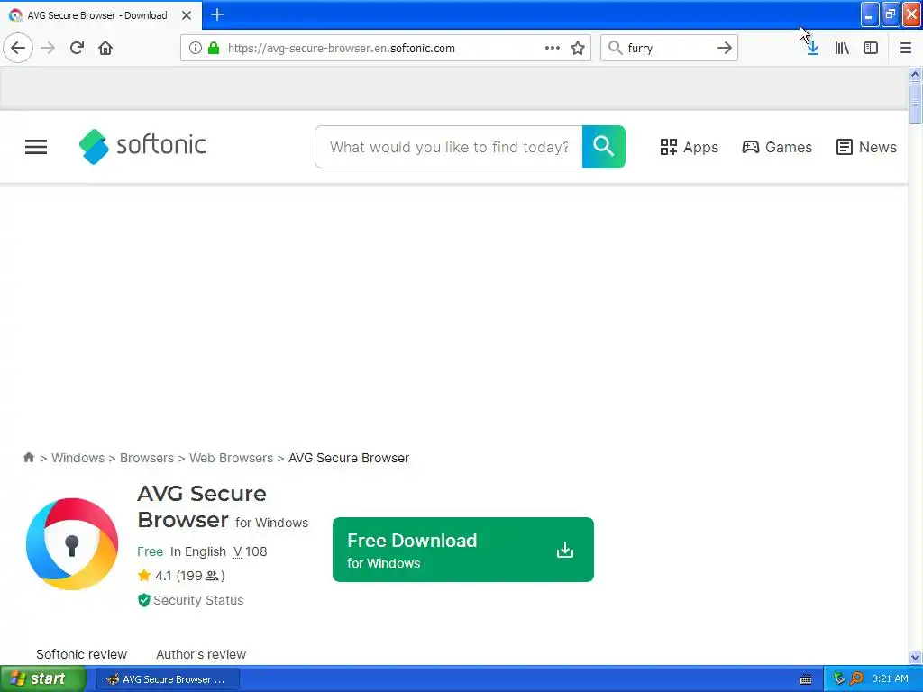Open the browser home page
The image size is (923, 692).
(x=105, y=48)
